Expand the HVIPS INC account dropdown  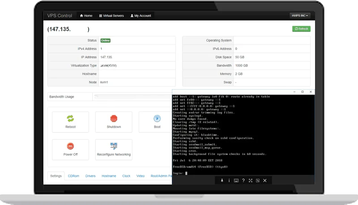point(299,16)
